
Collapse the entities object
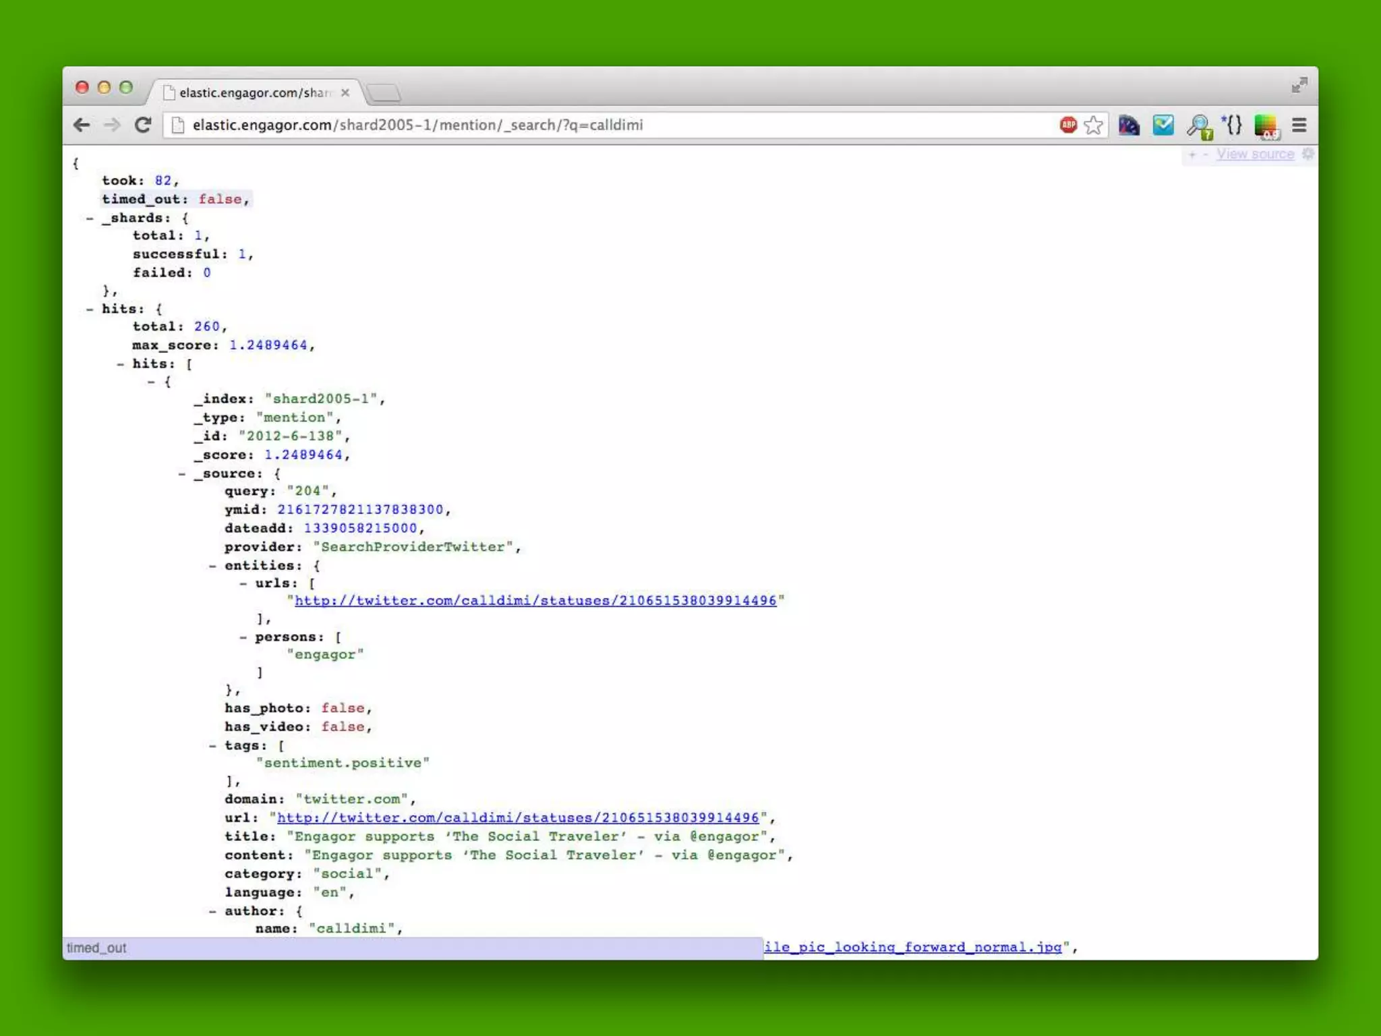(x=212, y=565)
